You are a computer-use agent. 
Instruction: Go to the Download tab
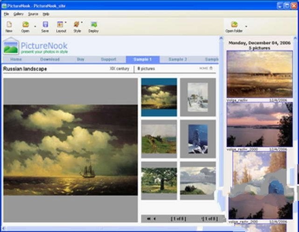pyautogui.click(x=50, y=60)
